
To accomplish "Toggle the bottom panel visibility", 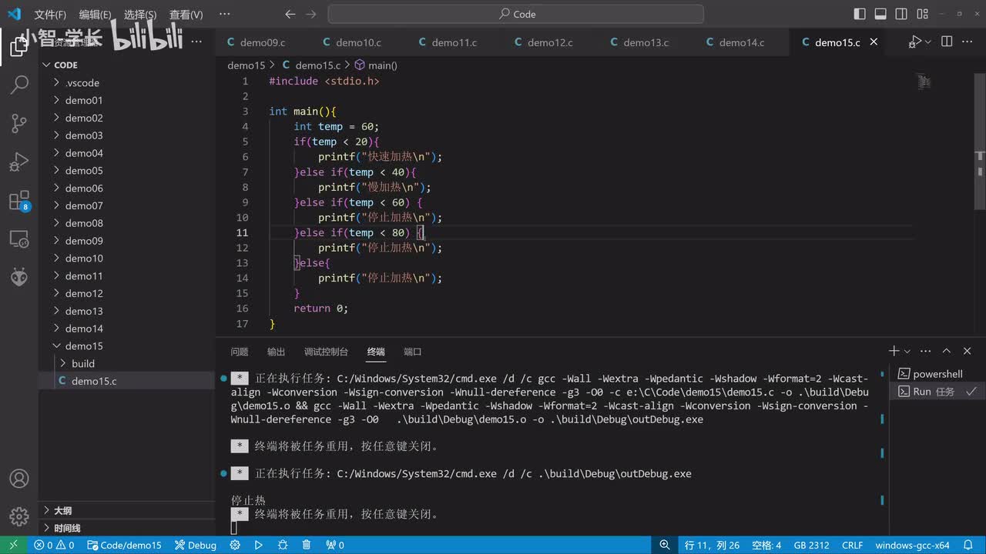I will coord(880,14).
